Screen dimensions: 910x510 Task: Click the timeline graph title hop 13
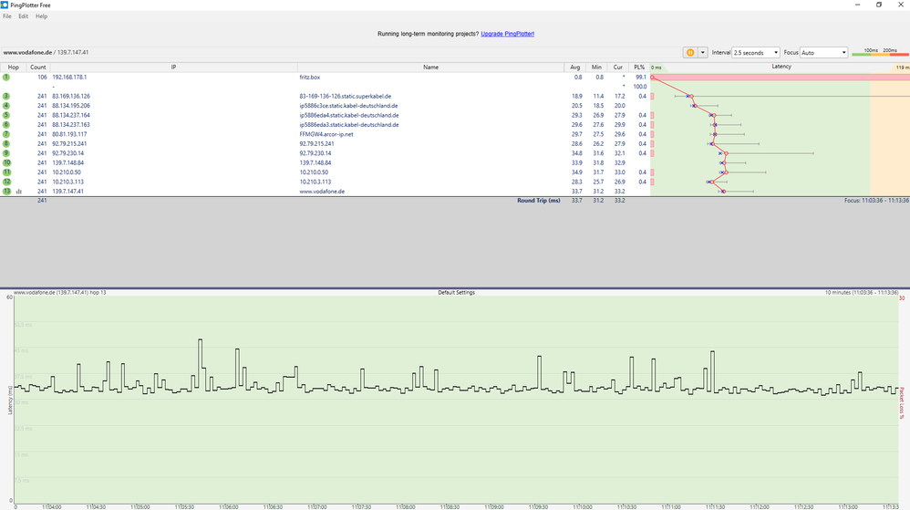60,292
